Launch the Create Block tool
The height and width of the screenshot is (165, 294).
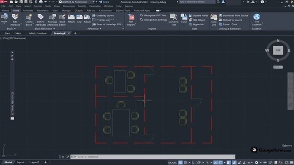pos(29,20)
